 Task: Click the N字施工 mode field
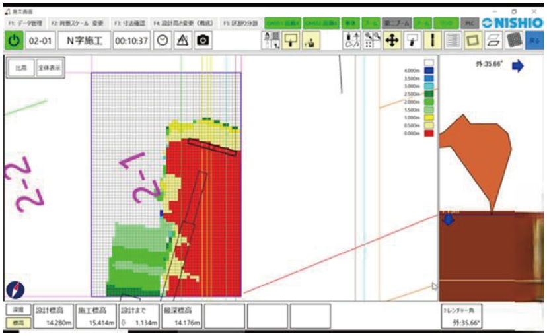(85, 40)
